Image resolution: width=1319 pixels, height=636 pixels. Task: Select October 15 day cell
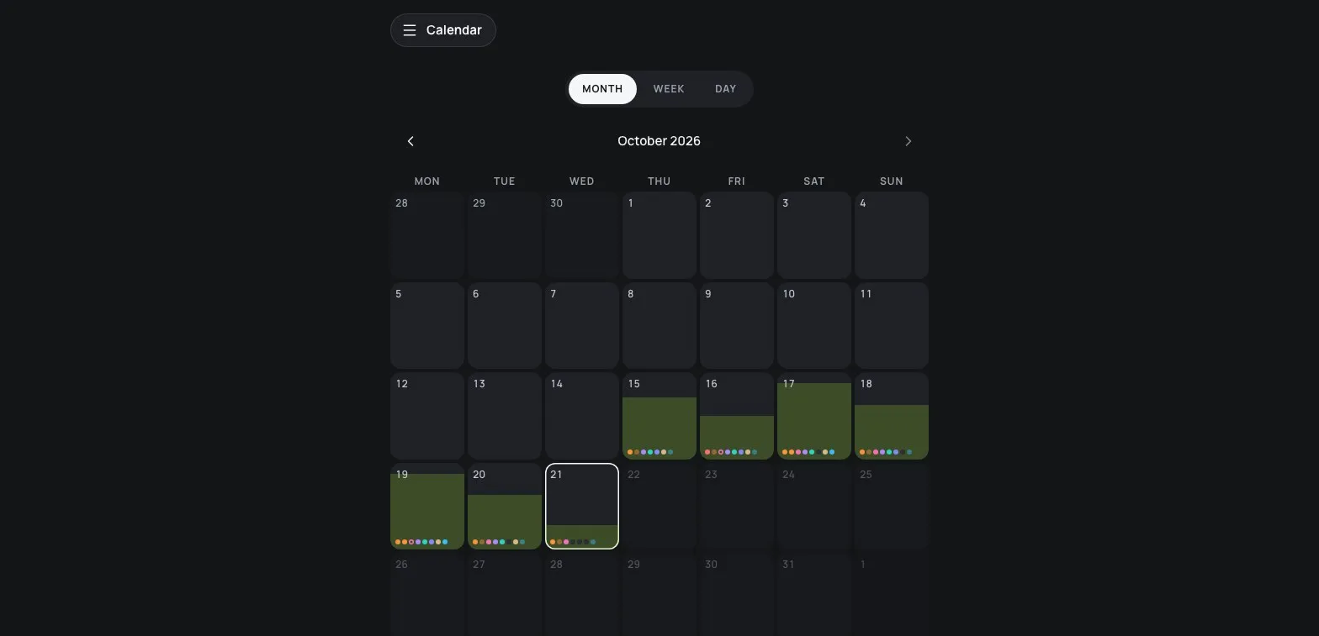(x=659, y=416)
